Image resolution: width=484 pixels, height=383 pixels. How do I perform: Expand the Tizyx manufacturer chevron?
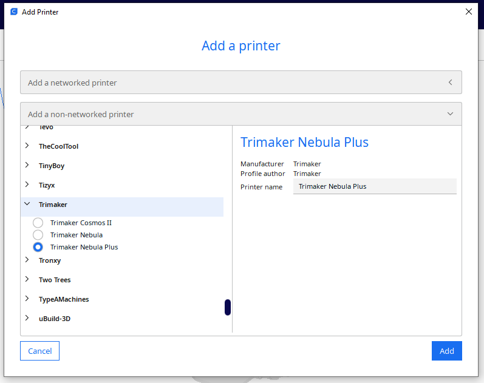(27, 185)
